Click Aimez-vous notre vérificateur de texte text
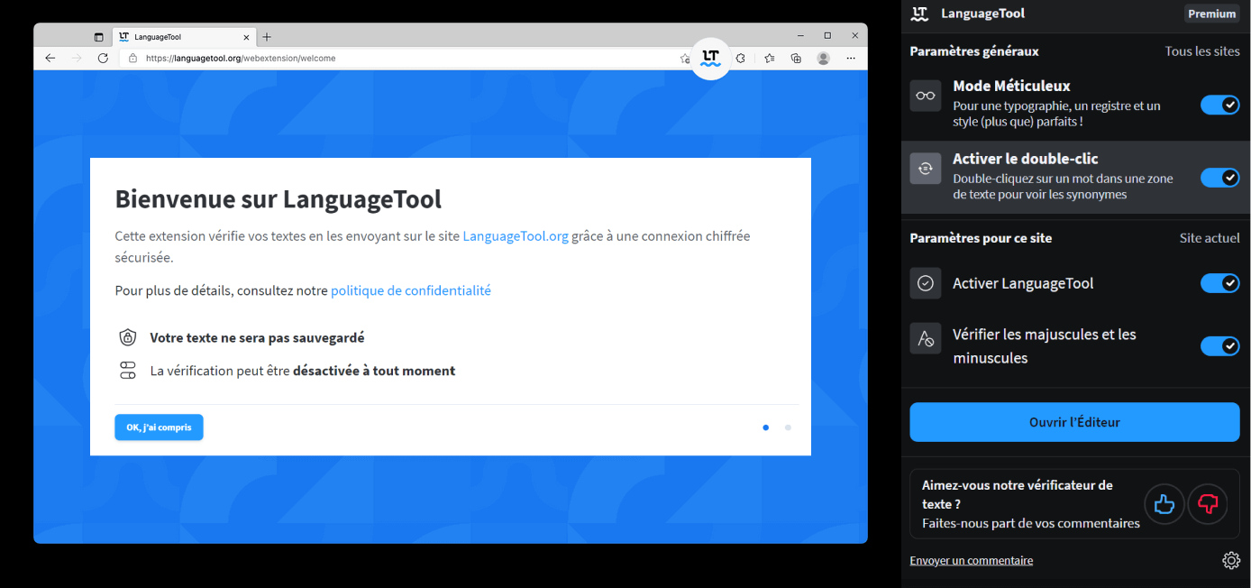Screen dimensions: 1251x588 [1018, 494]
